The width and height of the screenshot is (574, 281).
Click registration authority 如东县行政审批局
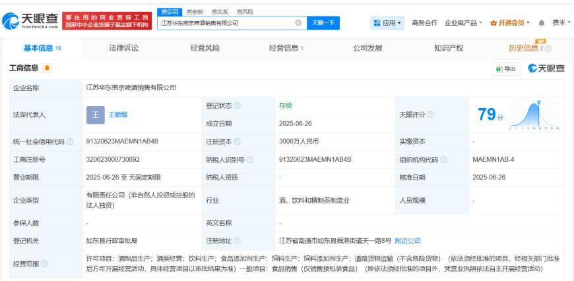coord(112,241)
